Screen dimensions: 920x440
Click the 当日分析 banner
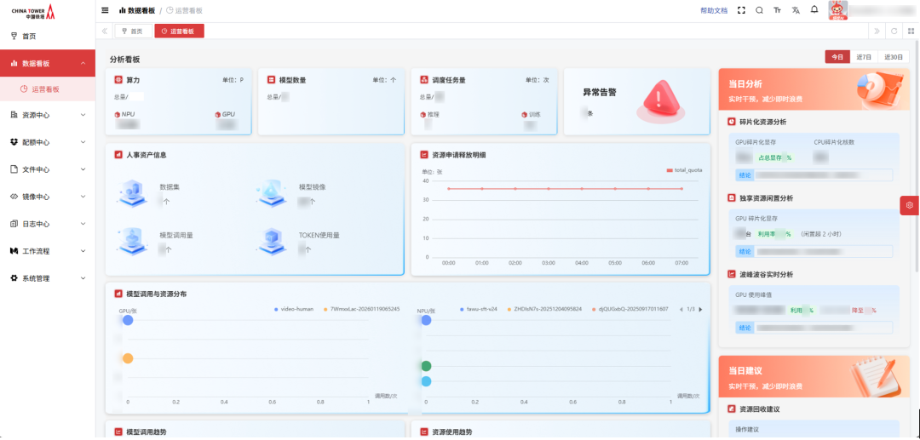(814, 89)
